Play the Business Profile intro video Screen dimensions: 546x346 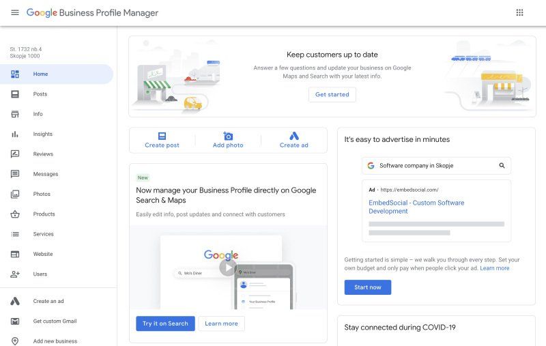pyautogui.click(x=228, y=268)
